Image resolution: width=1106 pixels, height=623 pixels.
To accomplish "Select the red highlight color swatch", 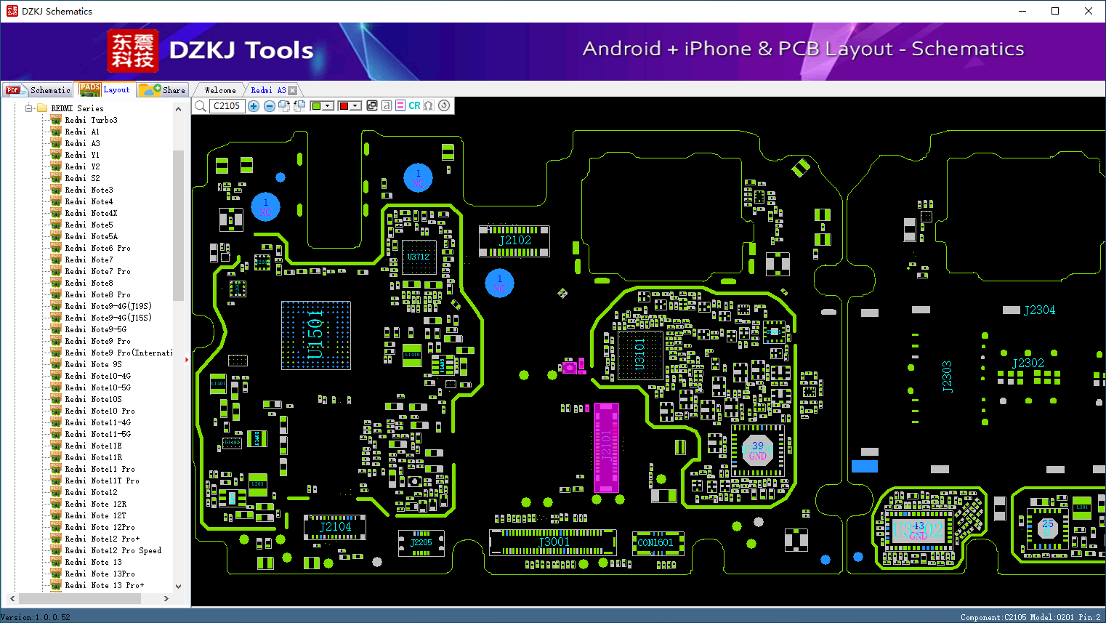I will click(x=344, y=106).
